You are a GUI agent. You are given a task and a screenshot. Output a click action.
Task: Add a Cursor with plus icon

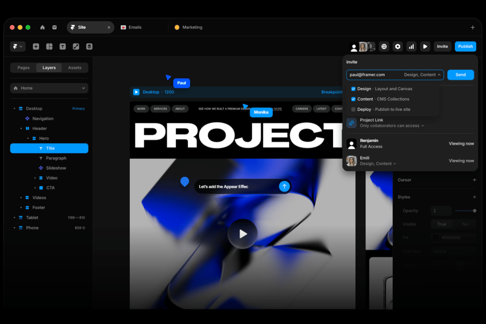475,180
